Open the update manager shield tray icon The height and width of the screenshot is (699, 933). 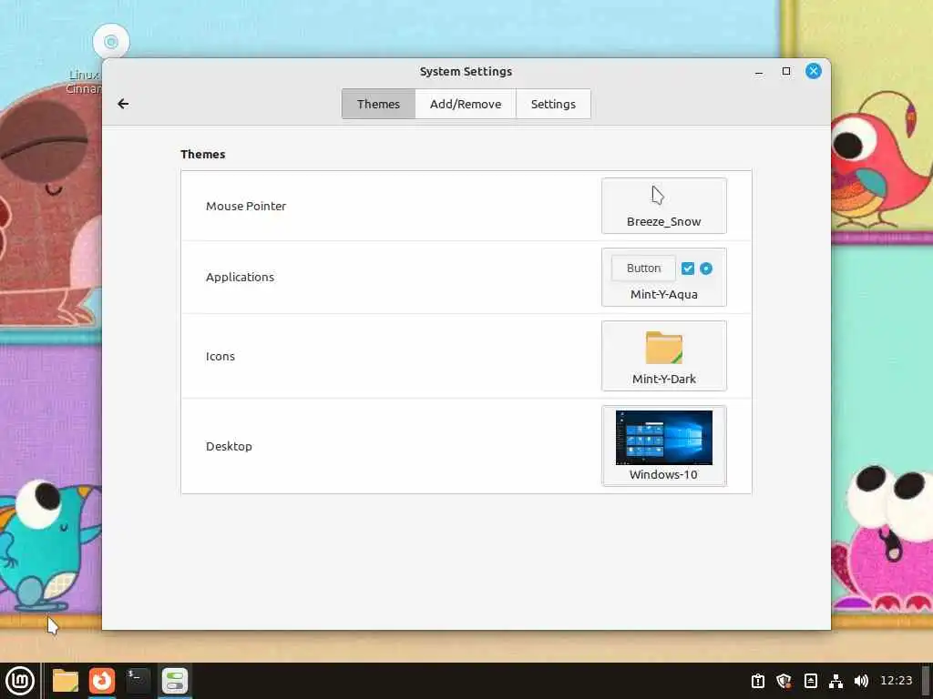point(784,681)
